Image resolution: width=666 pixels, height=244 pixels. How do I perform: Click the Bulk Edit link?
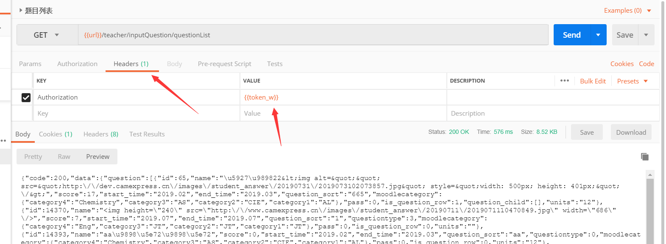coord(593,81)
